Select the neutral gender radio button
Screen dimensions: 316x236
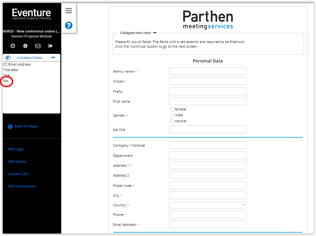coord(172,121)
